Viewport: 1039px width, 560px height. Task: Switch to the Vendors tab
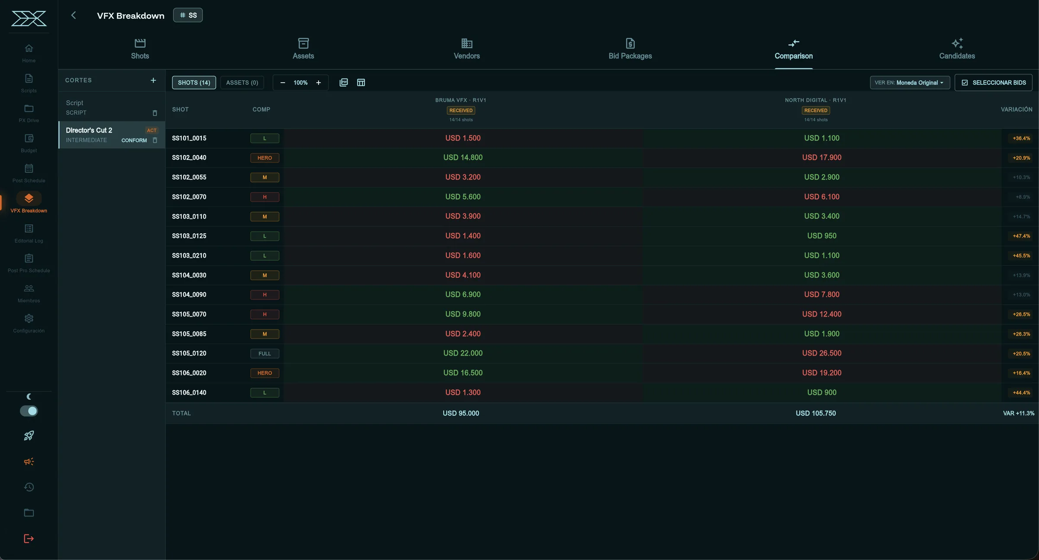tap(467, 49)
